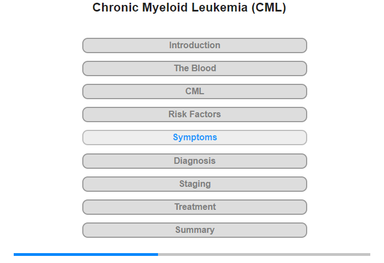Choose the Introduction menu item text

pyautogui.click(x=195, y=45)
